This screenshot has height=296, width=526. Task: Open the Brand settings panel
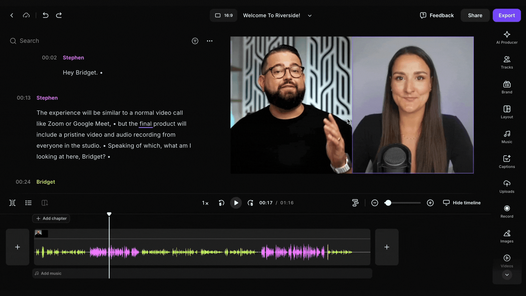507,87
